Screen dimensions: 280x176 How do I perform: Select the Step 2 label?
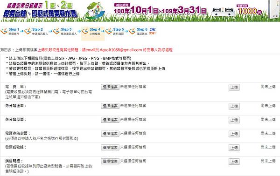pyautogui.click(x=37, y=29)
